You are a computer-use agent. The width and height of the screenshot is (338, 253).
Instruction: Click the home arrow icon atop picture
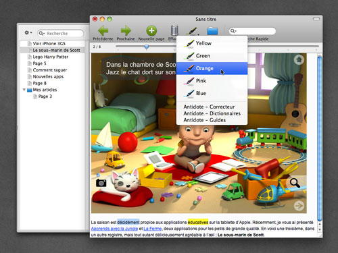[299, 59]
